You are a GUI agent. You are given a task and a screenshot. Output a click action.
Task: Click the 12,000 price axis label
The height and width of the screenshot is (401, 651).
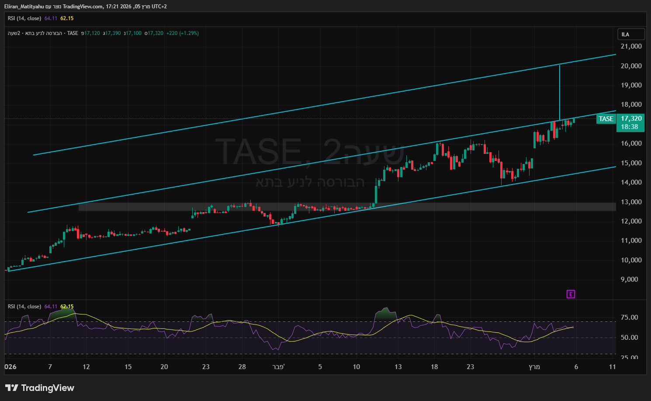[x=631, y=221]
